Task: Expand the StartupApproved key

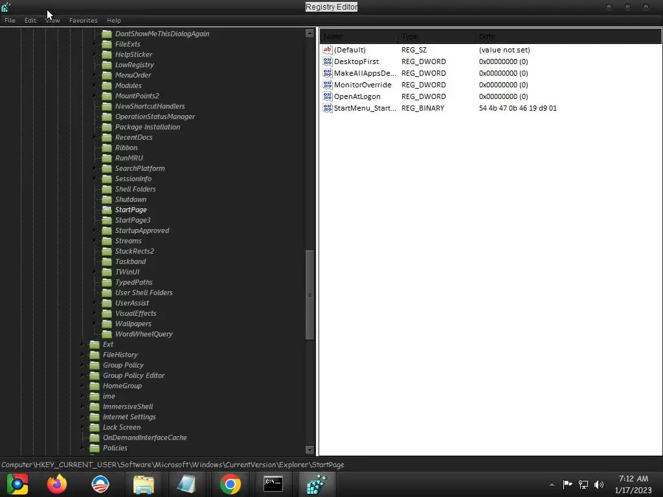Action: 95,230
